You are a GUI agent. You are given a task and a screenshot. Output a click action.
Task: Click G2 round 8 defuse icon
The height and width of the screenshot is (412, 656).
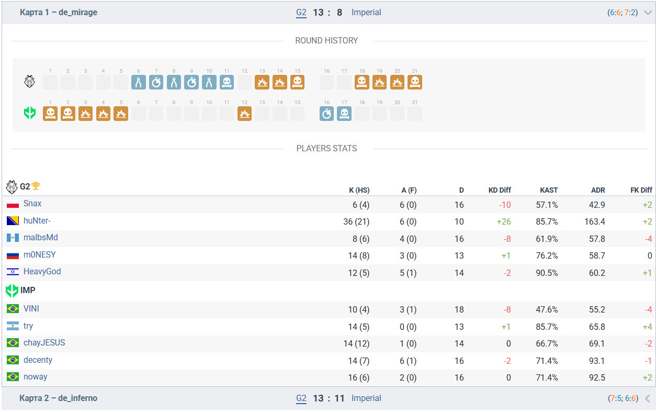(174, 82)
